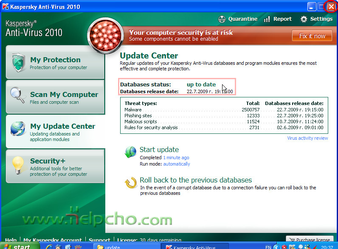Click the Kaspersky logo in title bar
Screen dimensions: 338x249
pos(6,6)
